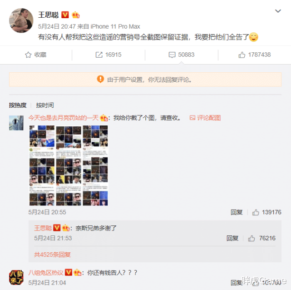Open 八组兔区热议 user profile
291x290 pixels.
click(46, 273)
